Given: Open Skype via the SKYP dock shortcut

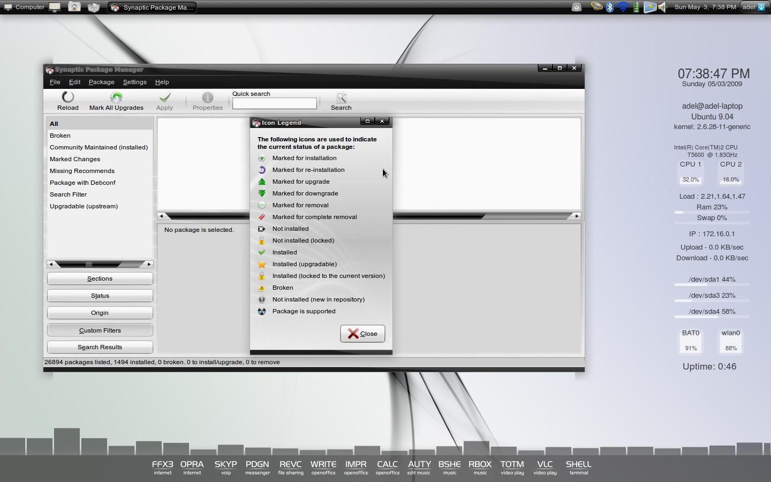Looking at the screenshot, I should (x=225, y=467).
